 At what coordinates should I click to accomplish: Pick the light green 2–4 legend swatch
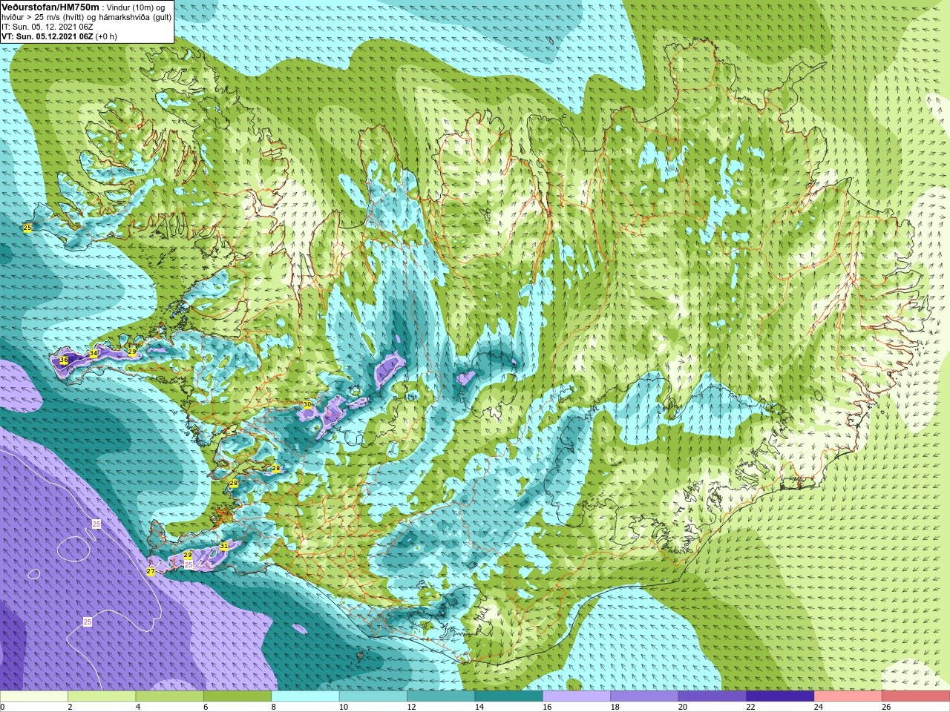pyautogui.click(x=102, y=696)
